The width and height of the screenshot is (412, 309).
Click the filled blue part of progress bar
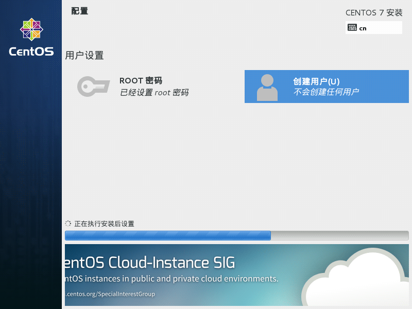[x=167, y=236]
